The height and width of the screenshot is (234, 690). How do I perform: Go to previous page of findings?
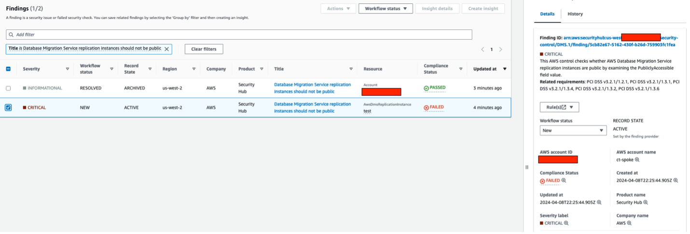[x=483, y=49]
